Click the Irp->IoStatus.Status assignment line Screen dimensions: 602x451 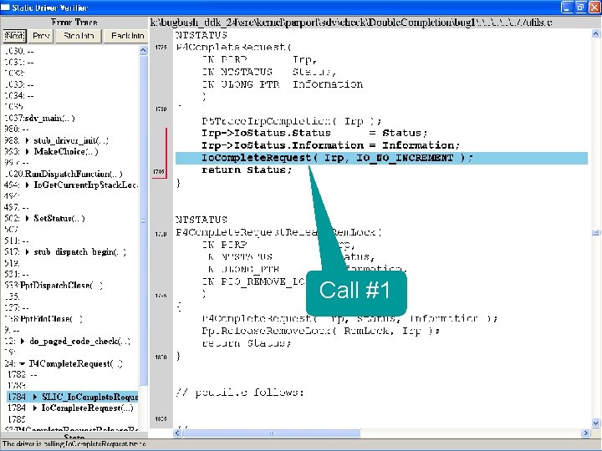click(x=314, y=133)
